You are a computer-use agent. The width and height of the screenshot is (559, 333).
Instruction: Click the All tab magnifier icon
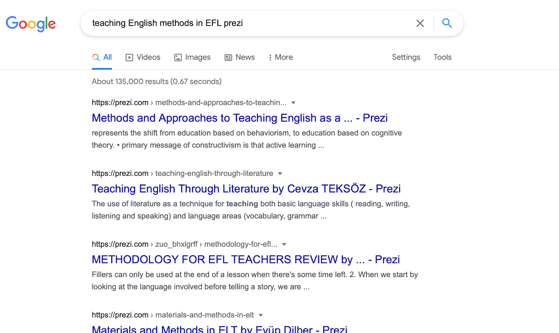click(x=96, y=57)
